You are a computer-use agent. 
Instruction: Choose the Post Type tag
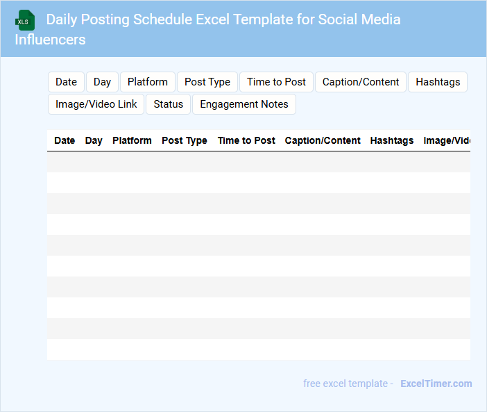207,82
